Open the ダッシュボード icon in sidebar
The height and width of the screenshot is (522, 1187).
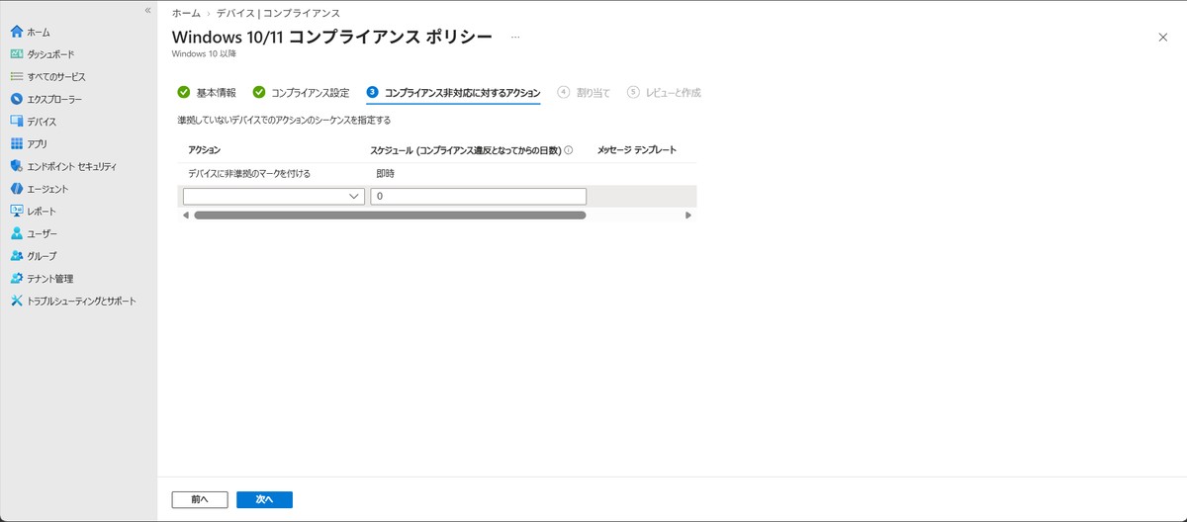click(x=17, y=54)
